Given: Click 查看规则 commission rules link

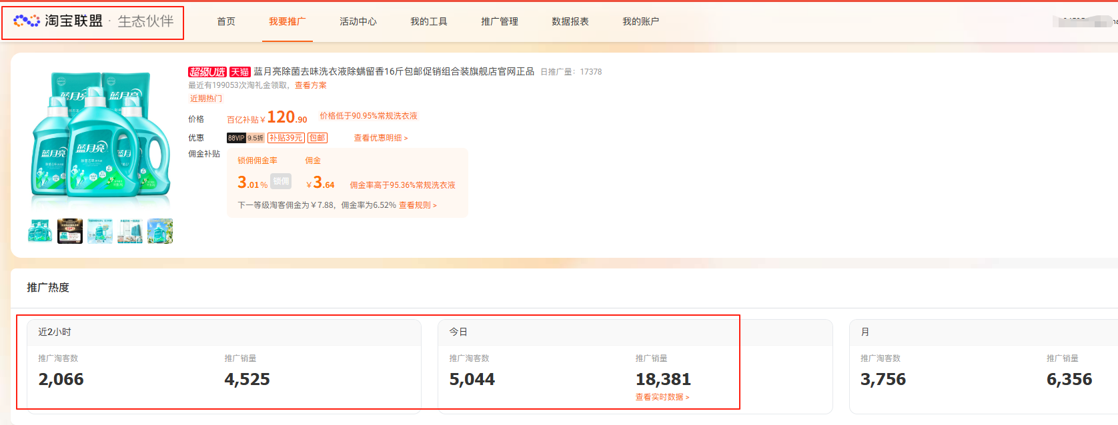Looking at the screenshot, I should (418, 205).
